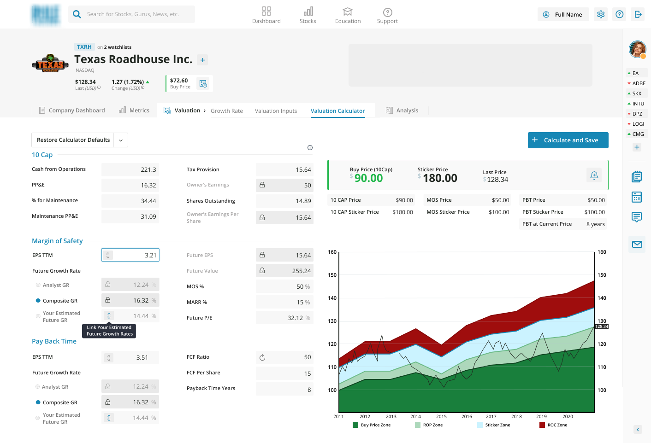Click Calculate and Save button
651x443 pixels.
pos(568,140)
